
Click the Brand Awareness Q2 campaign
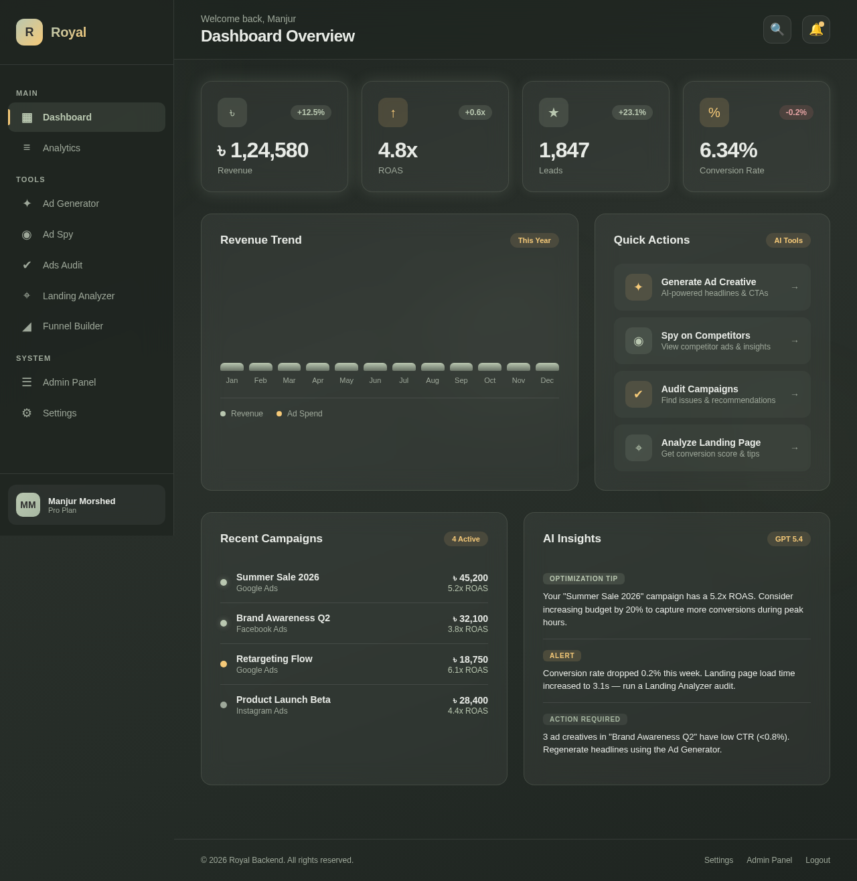pyautogui.click(x=354, y=623)
